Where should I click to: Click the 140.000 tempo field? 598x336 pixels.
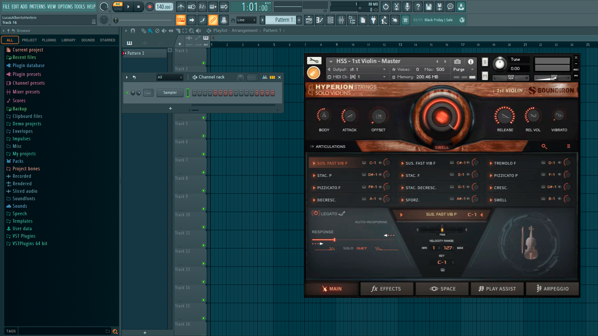(x=164, y=7)
